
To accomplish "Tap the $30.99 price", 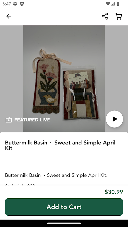I will coord(114,192).
